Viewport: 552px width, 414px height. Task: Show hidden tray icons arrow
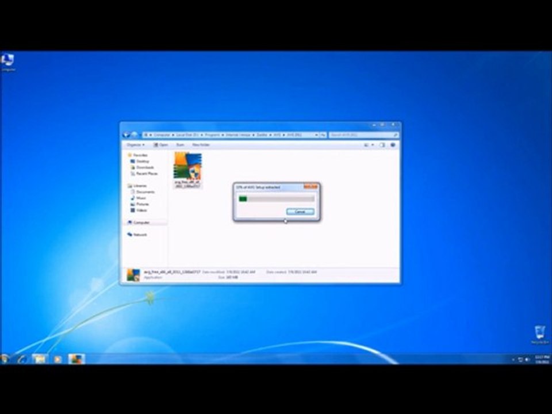pyautogui.click(x=513, y=359)
